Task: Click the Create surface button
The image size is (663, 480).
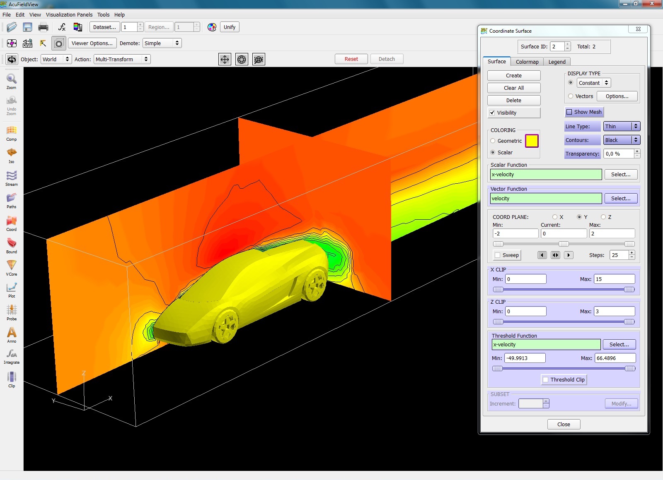Action: click(x=514, y=76)
